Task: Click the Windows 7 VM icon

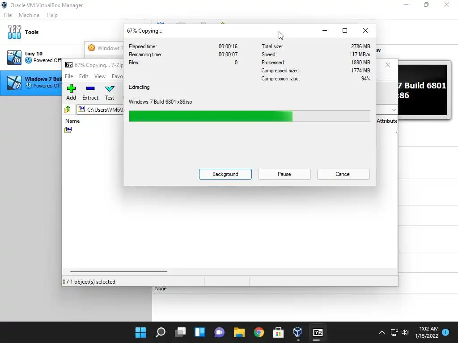Action: click(x=14, y=83)
